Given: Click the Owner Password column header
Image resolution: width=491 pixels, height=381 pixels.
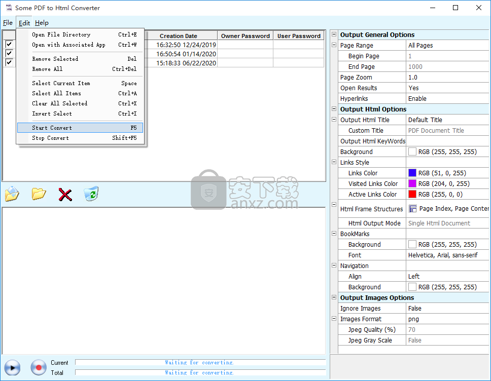Looking at the screenshot, I should pyautogui.click(x=245, y=35).
